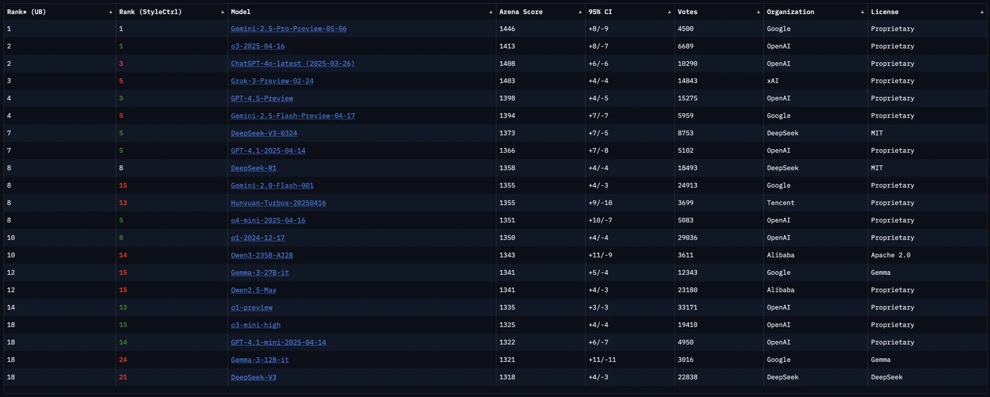Click the License header label
The image size is (990, 397).
885,12
